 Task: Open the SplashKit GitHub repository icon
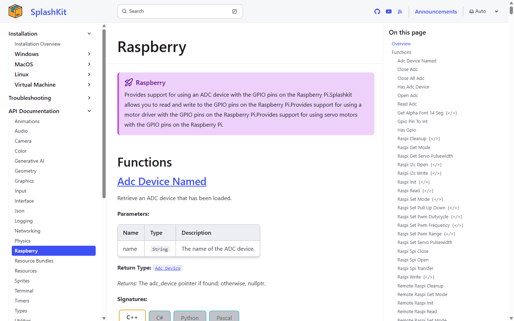coord(377,11)
